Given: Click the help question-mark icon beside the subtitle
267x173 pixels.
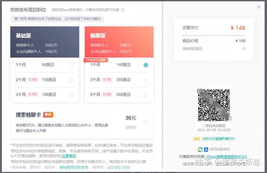Looking at the screenshot, I should click(123, 10).
